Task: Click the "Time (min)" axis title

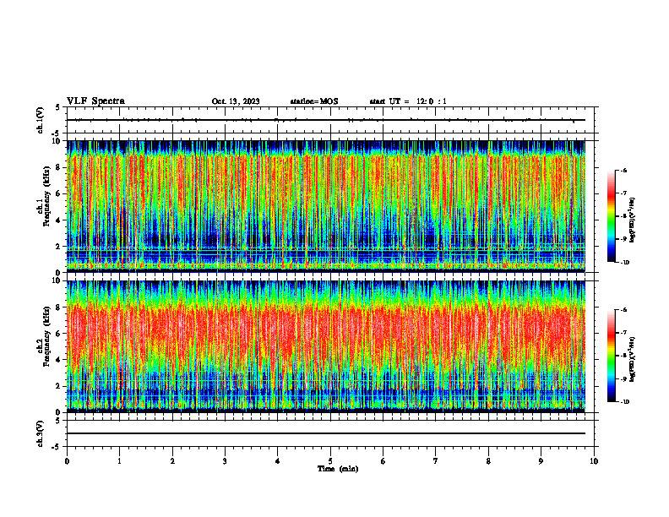Action: (338, 469)
